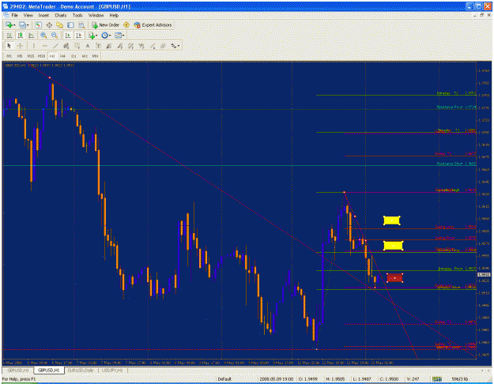
Task: Expand the Indicators dropdown arrow
Action: (x=96, y=36)
